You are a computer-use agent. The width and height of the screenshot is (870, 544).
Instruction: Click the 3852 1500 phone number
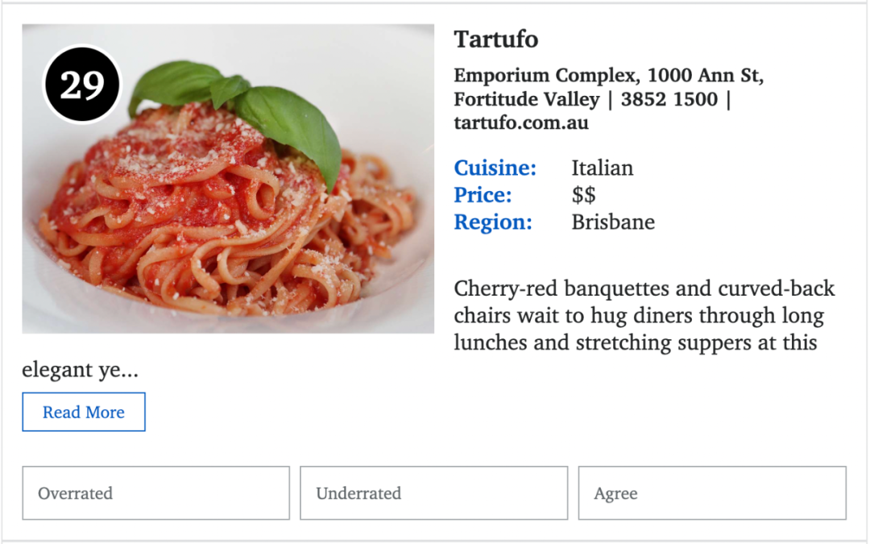[x=669, y=99]
